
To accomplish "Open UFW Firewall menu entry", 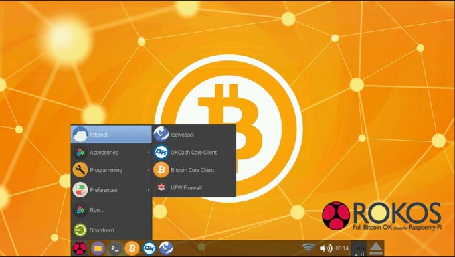I will (194, 187).
